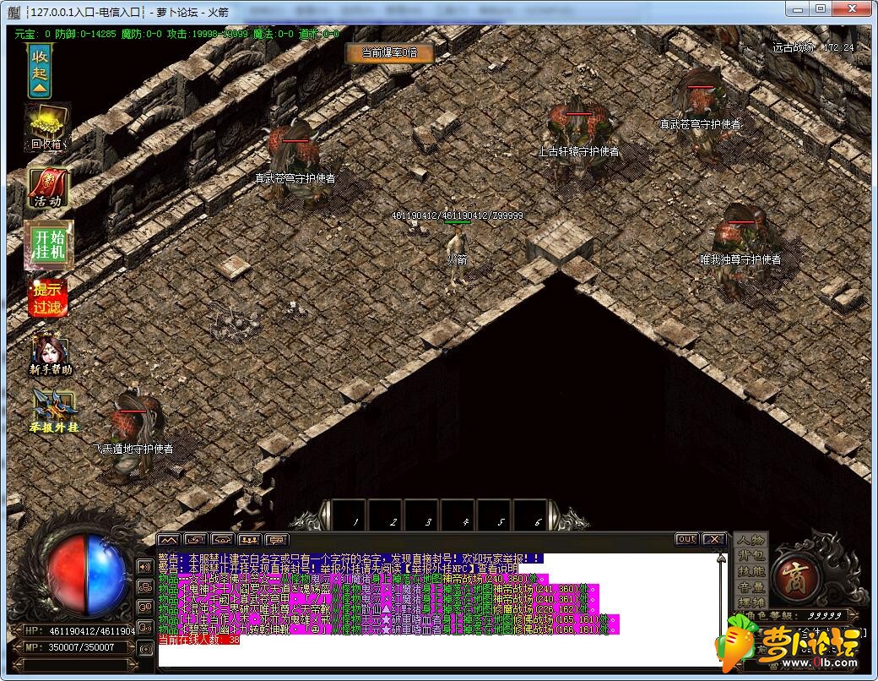Open the 技能 skills panel
878x681 pixels.
(751, 572)
